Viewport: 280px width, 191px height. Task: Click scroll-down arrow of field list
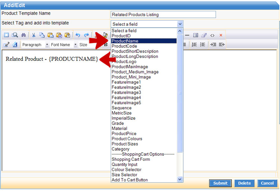point(180,179)
